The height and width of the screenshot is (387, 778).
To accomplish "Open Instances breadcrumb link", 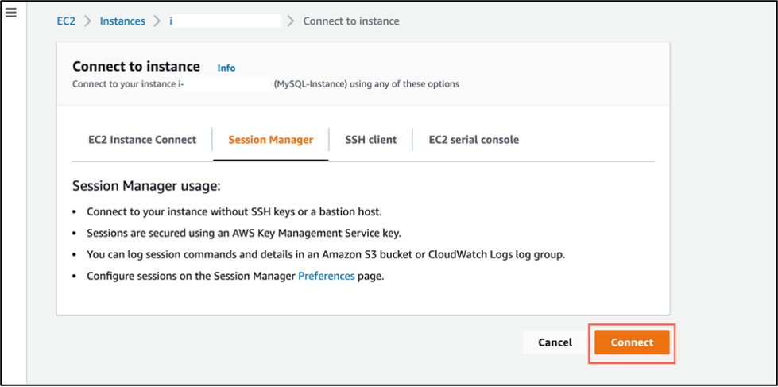I will pyautogui.click(x=122, y=21).
